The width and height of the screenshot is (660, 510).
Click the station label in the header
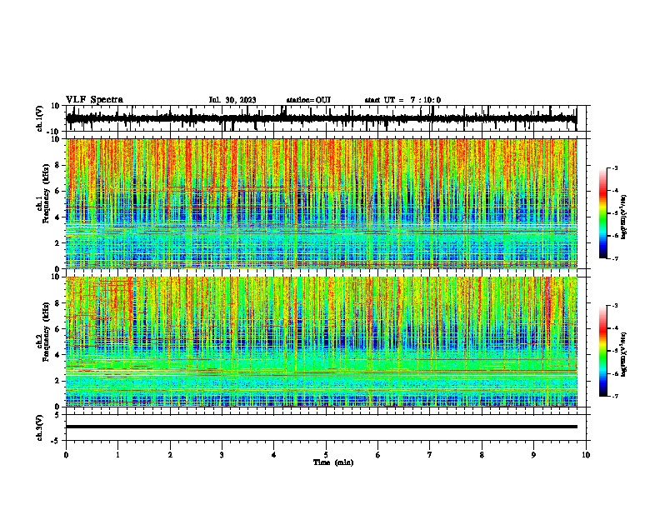[x=308, y=100]
